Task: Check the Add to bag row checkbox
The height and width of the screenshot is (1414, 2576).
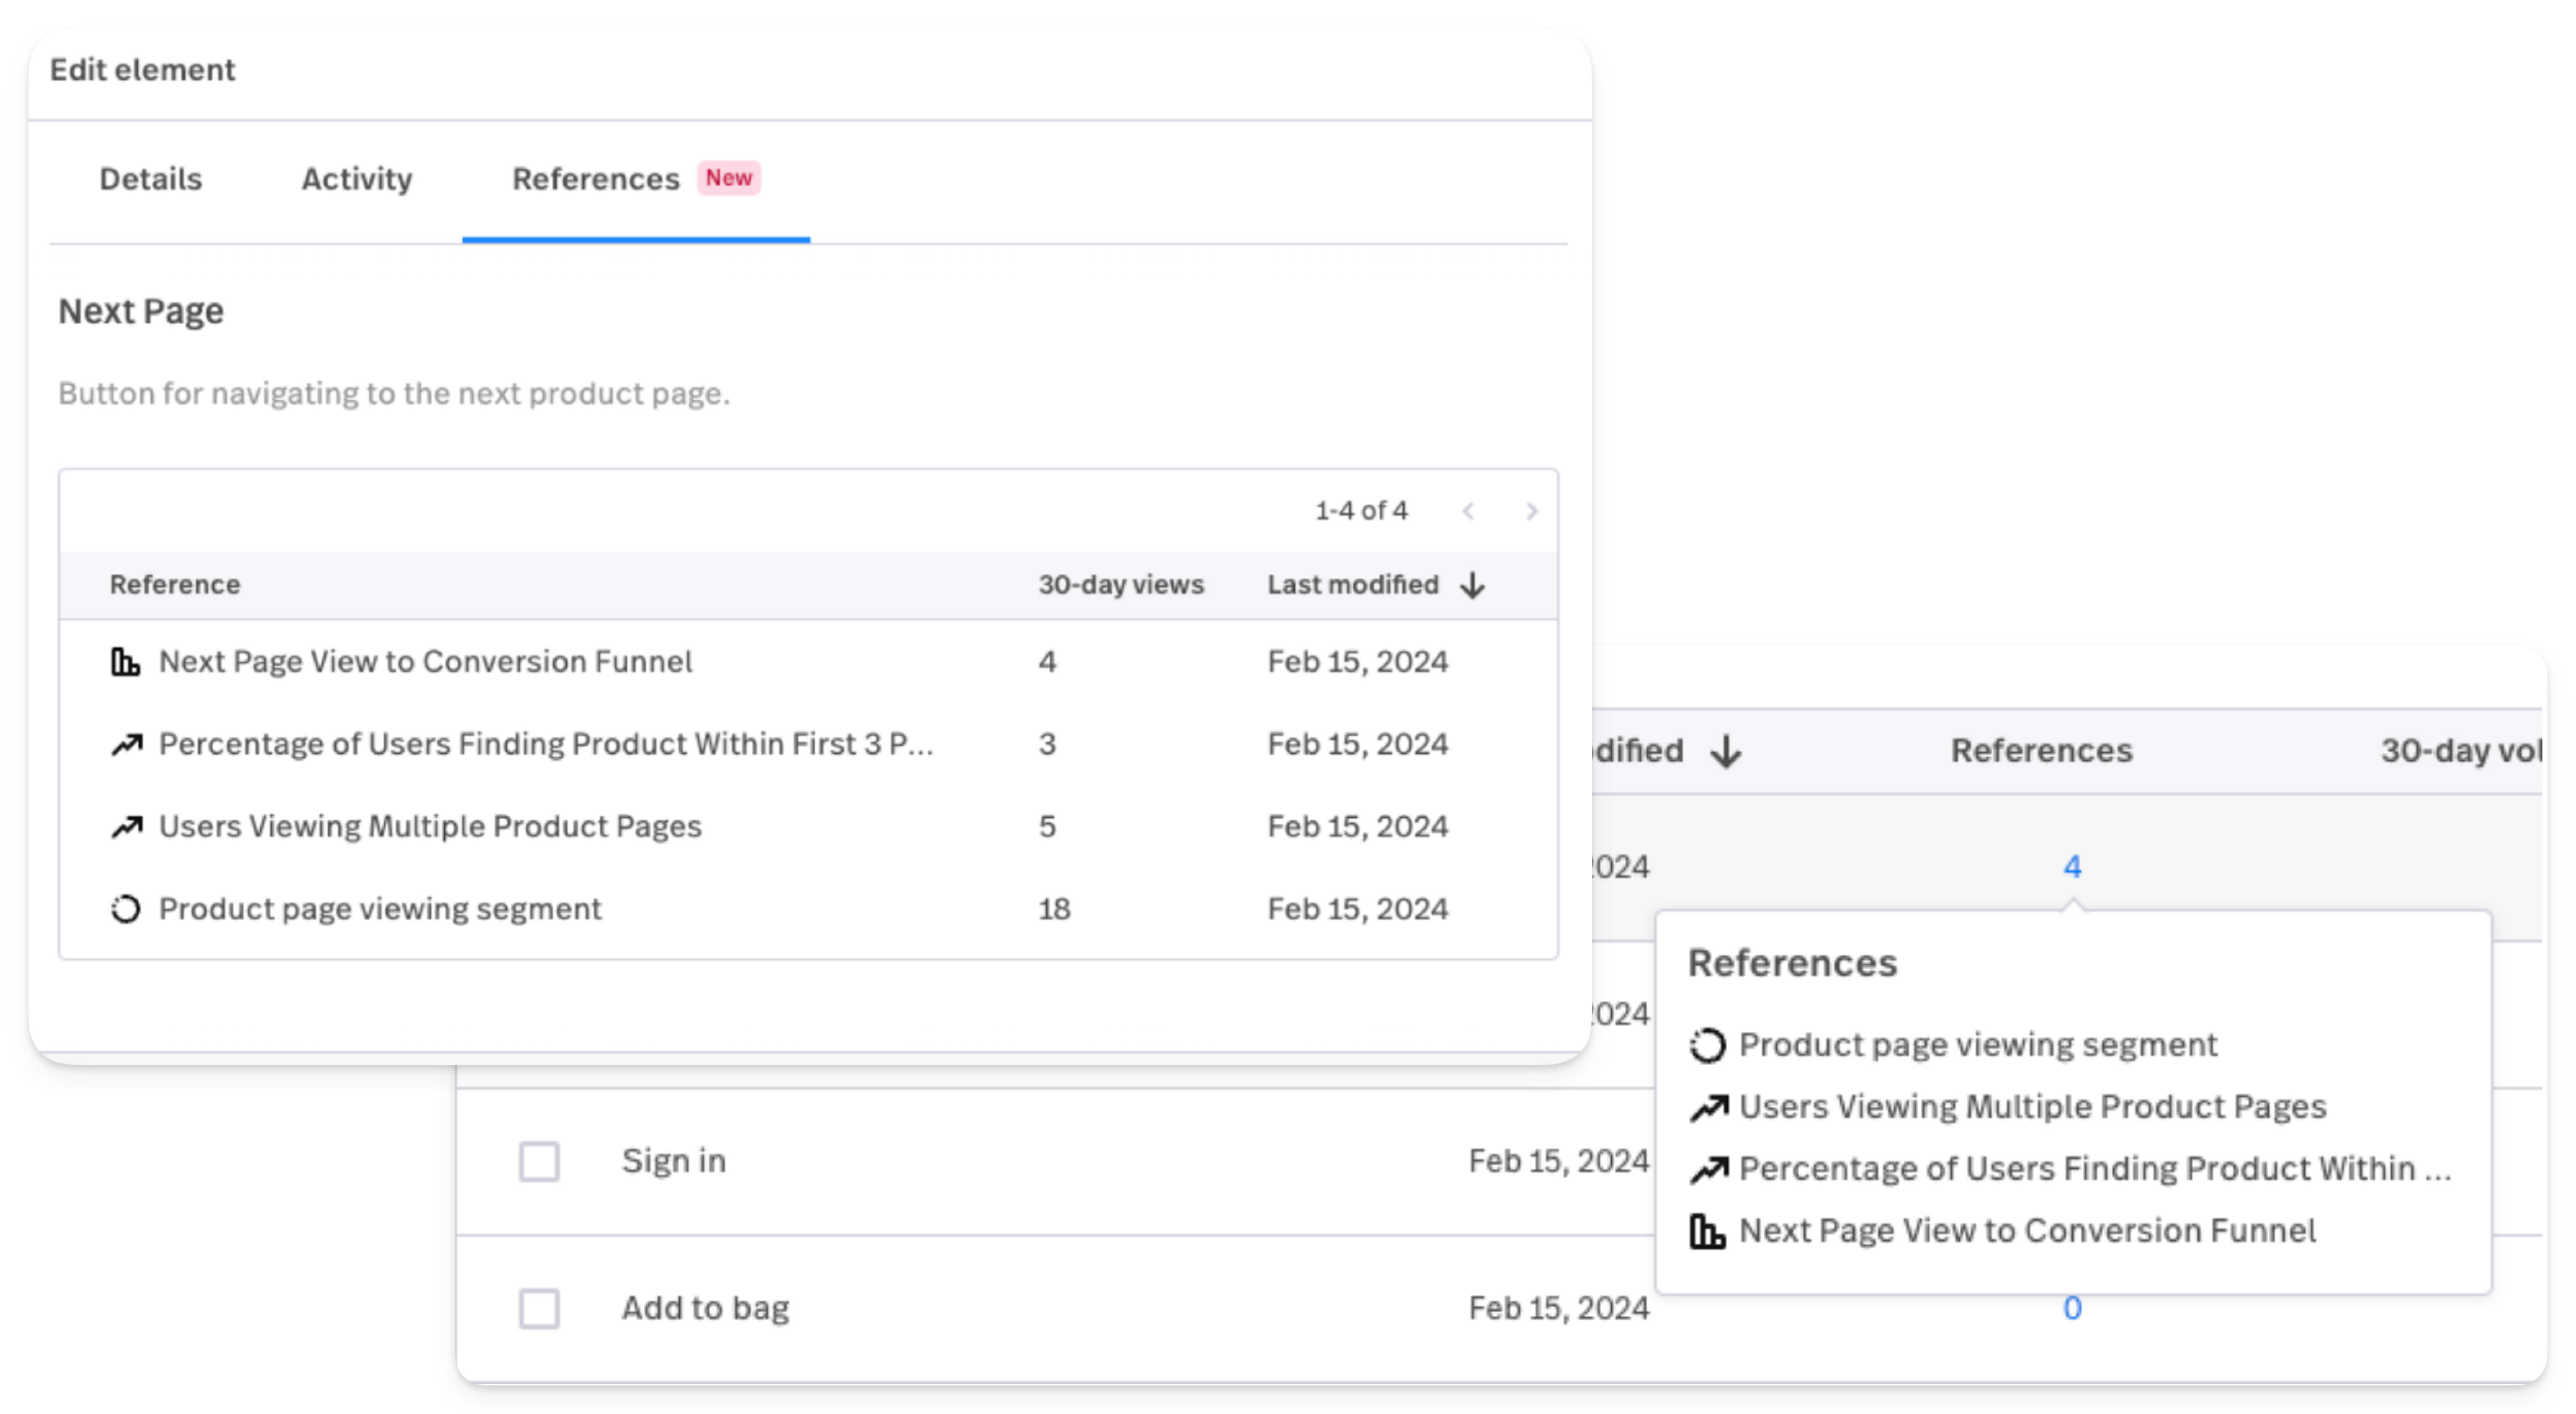Action: tap(539, 1309)
